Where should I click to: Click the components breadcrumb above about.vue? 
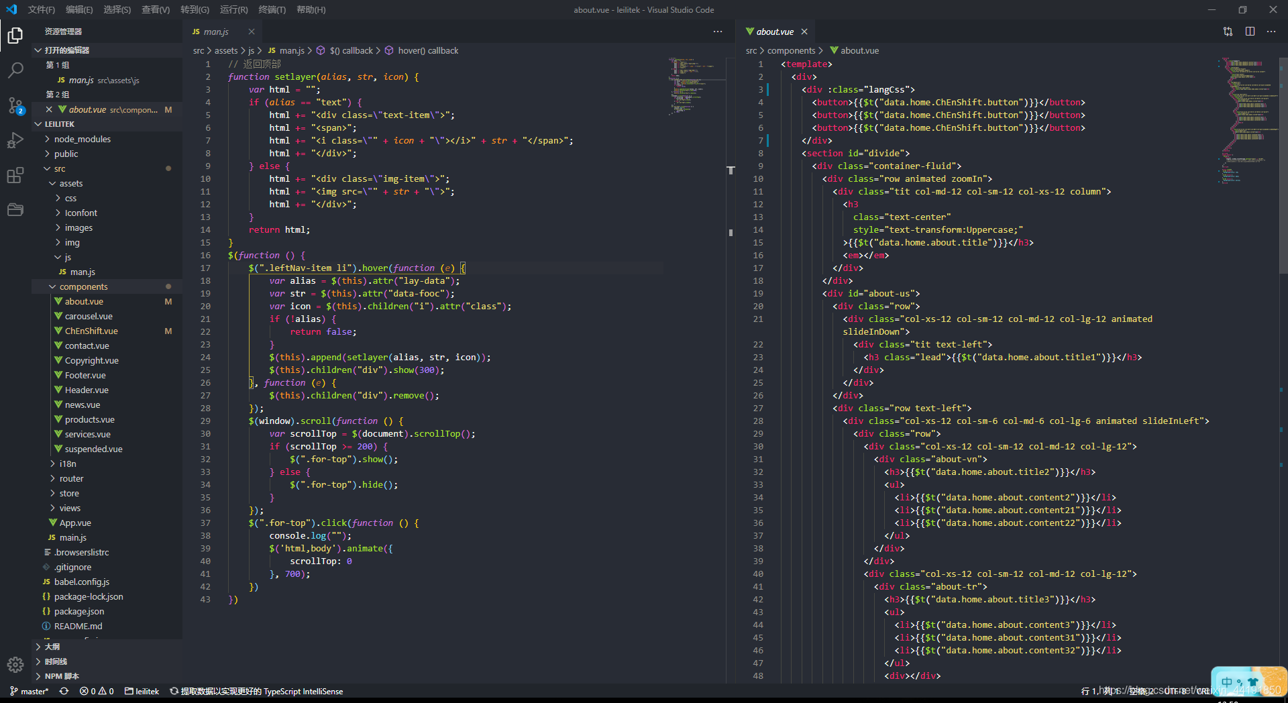(792, 50)
